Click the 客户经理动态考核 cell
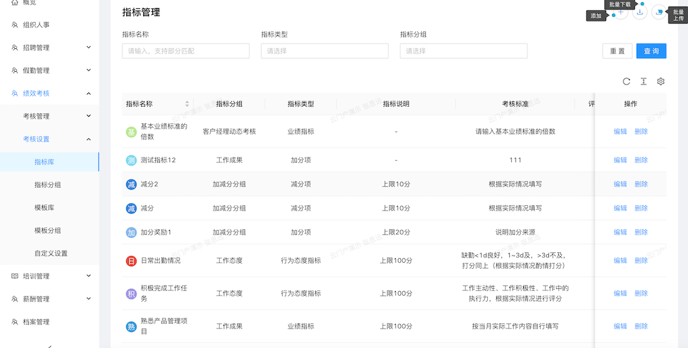The height and width of the screenshot is (348, 688). coord(230,131)
